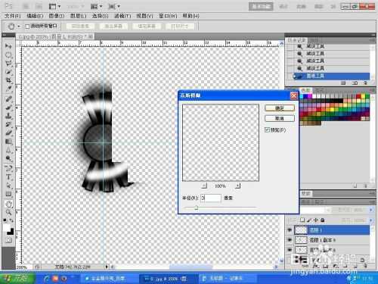The image size is (378, 284).
Task: Select the Hand tool in toolbox
Action: tap(8, 204)
